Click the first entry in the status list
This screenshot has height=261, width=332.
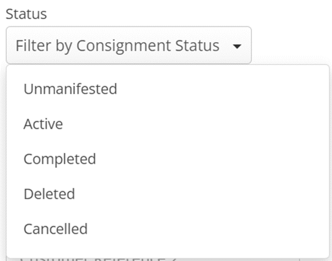(x=70, y=88)
